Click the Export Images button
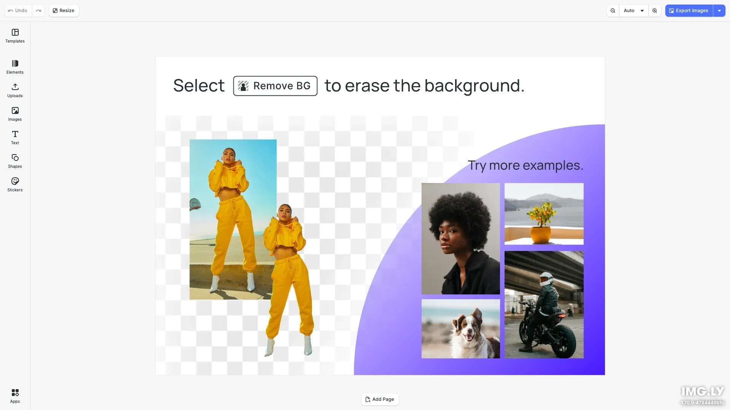This screenshot has height=410, width=730. (689, 11)
